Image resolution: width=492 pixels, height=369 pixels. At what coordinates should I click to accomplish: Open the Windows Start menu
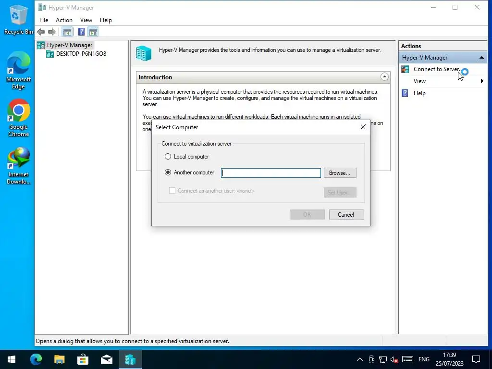pos(12,359)
